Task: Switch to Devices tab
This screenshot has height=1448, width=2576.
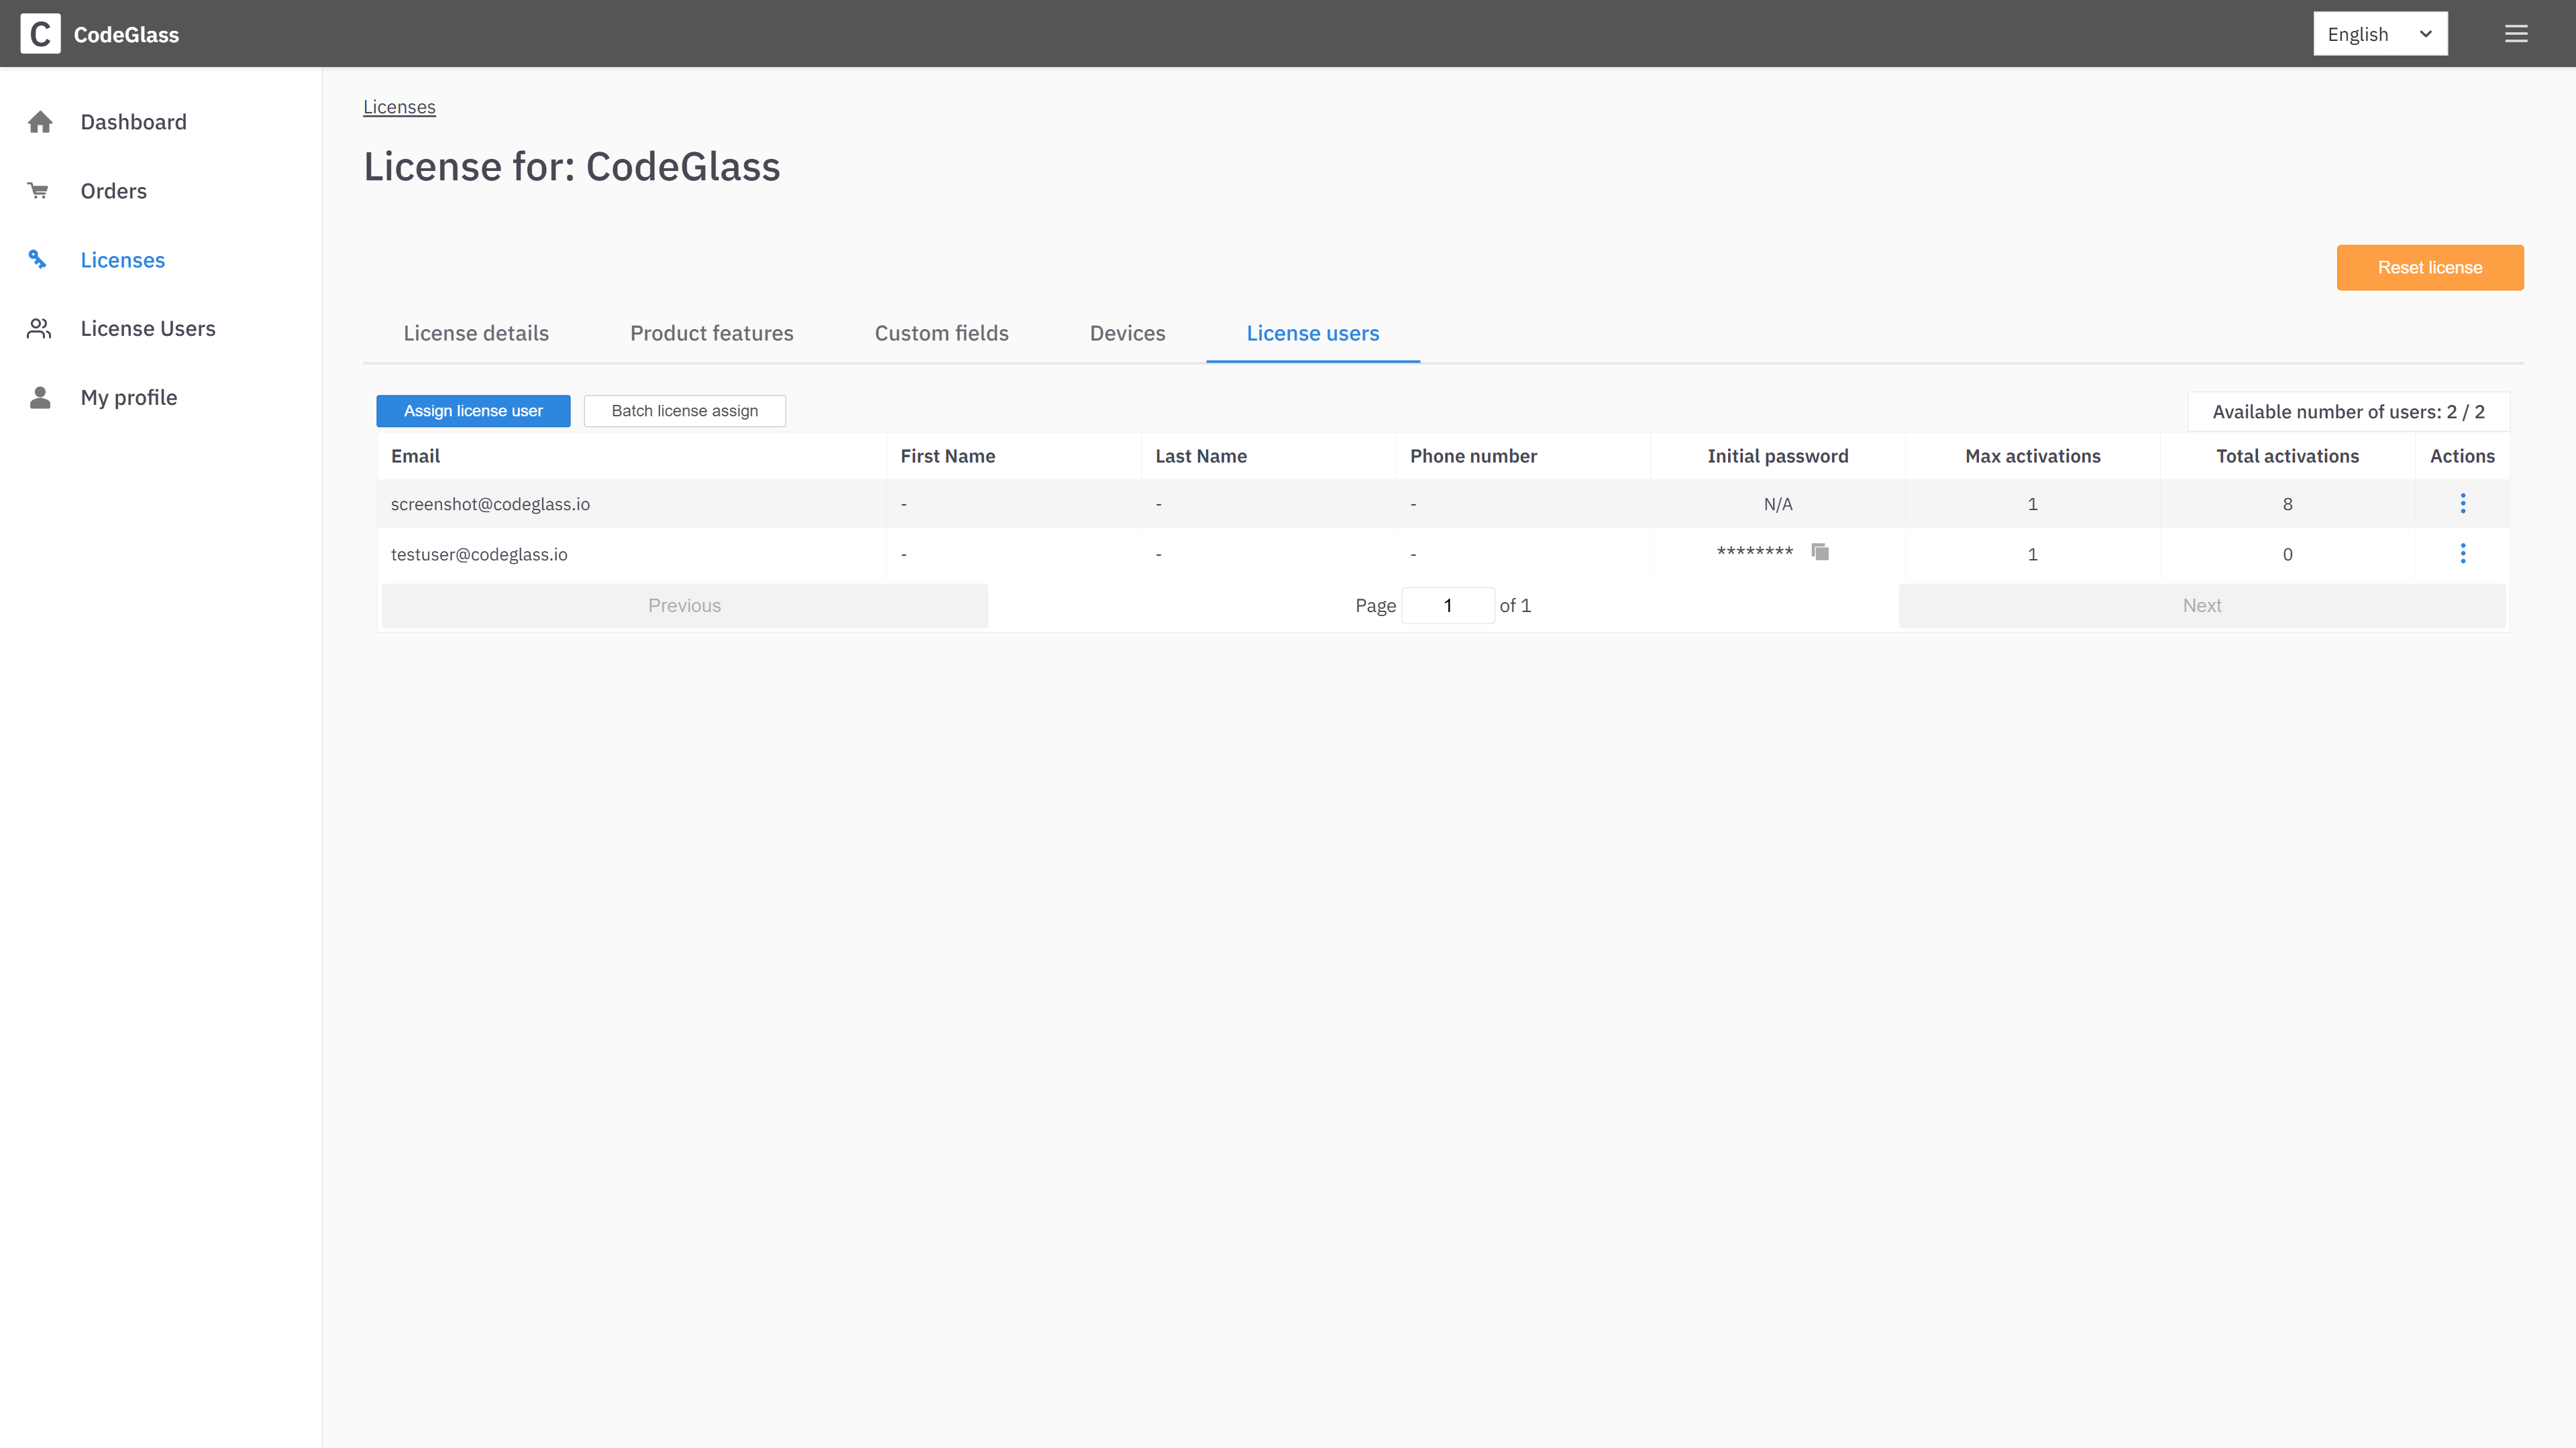Action: tap(1128, 334)
